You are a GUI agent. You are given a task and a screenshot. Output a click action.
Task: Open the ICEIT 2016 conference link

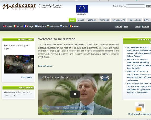(139, 76)
